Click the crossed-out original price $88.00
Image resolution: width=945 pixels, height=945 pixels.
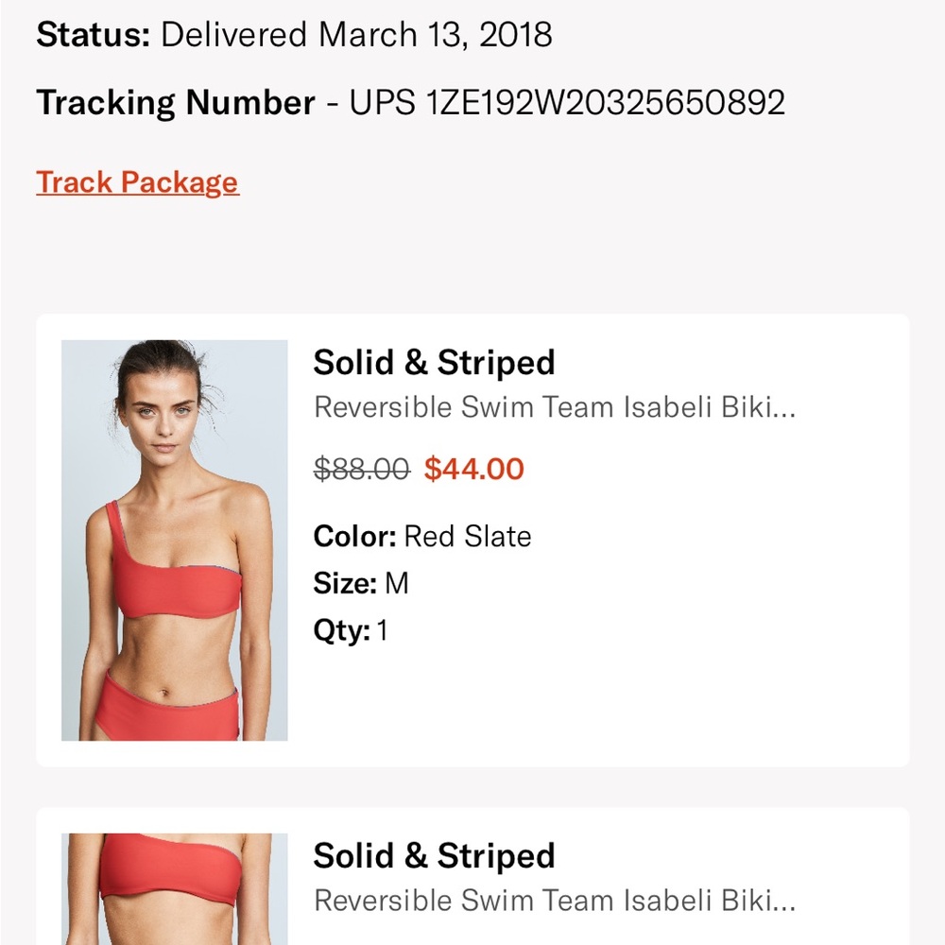360,469
